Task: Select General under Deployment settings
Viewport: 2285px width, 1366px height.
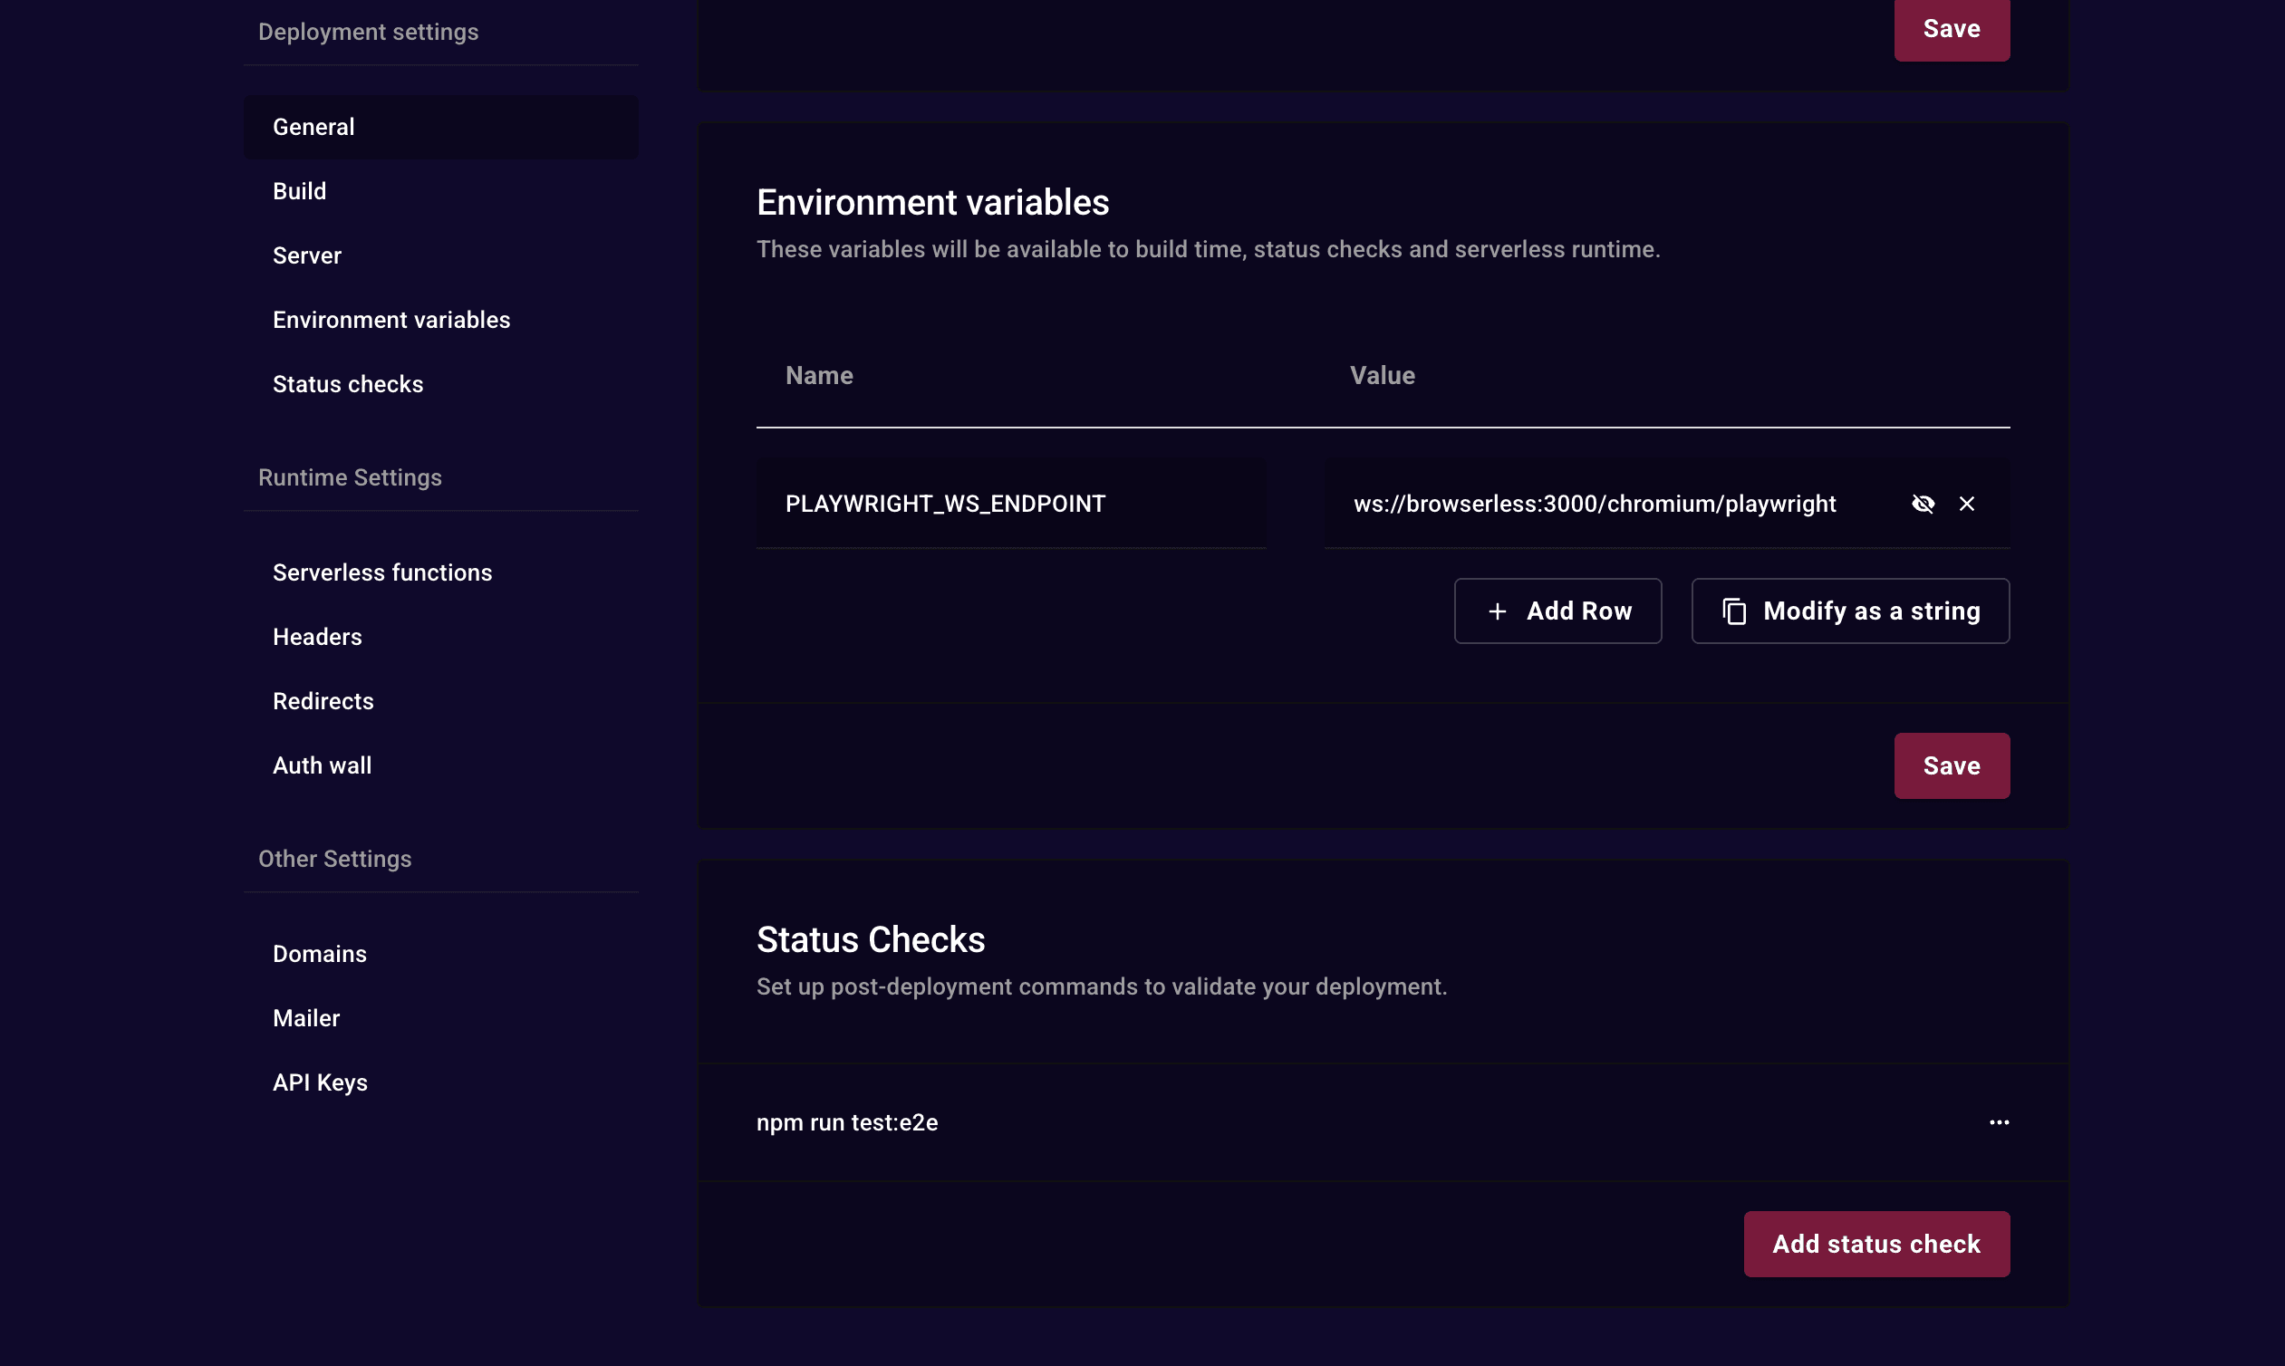Action: (313, 126)
